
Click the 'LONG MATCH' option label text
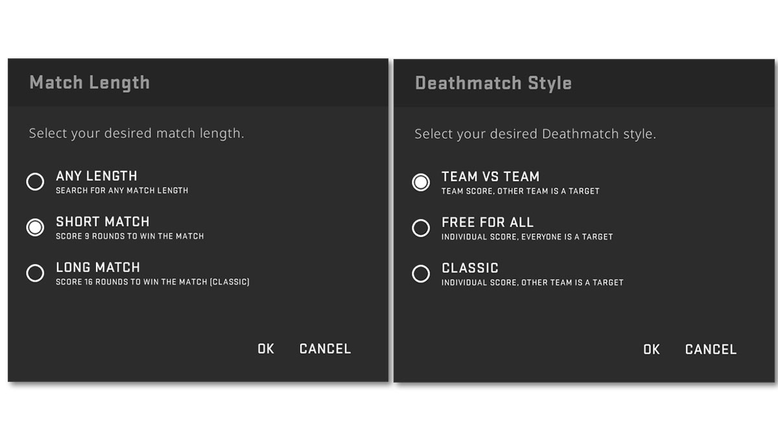[98, 267]
